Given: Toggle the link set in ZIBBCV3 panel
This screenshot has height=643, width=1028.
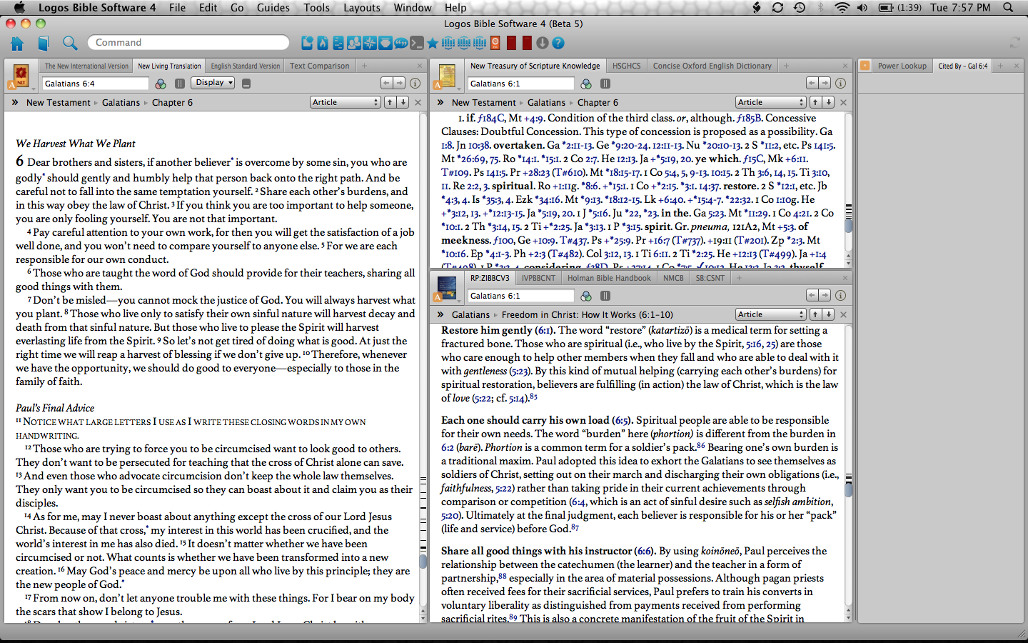Looking at the screenshot, I should (x=605, y=296).
